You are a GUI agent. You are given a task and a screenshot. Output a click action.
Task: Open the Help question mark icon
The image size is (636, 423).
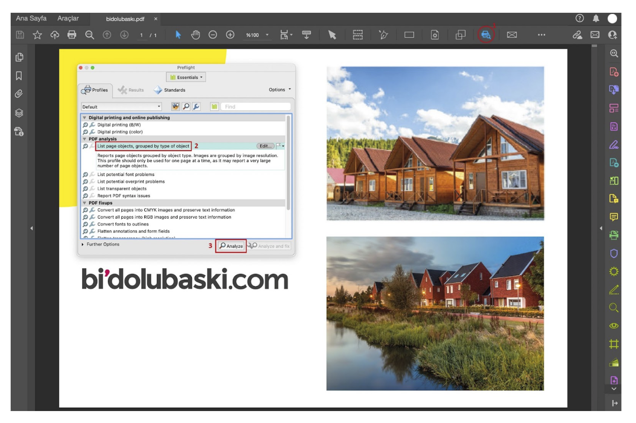579,18
